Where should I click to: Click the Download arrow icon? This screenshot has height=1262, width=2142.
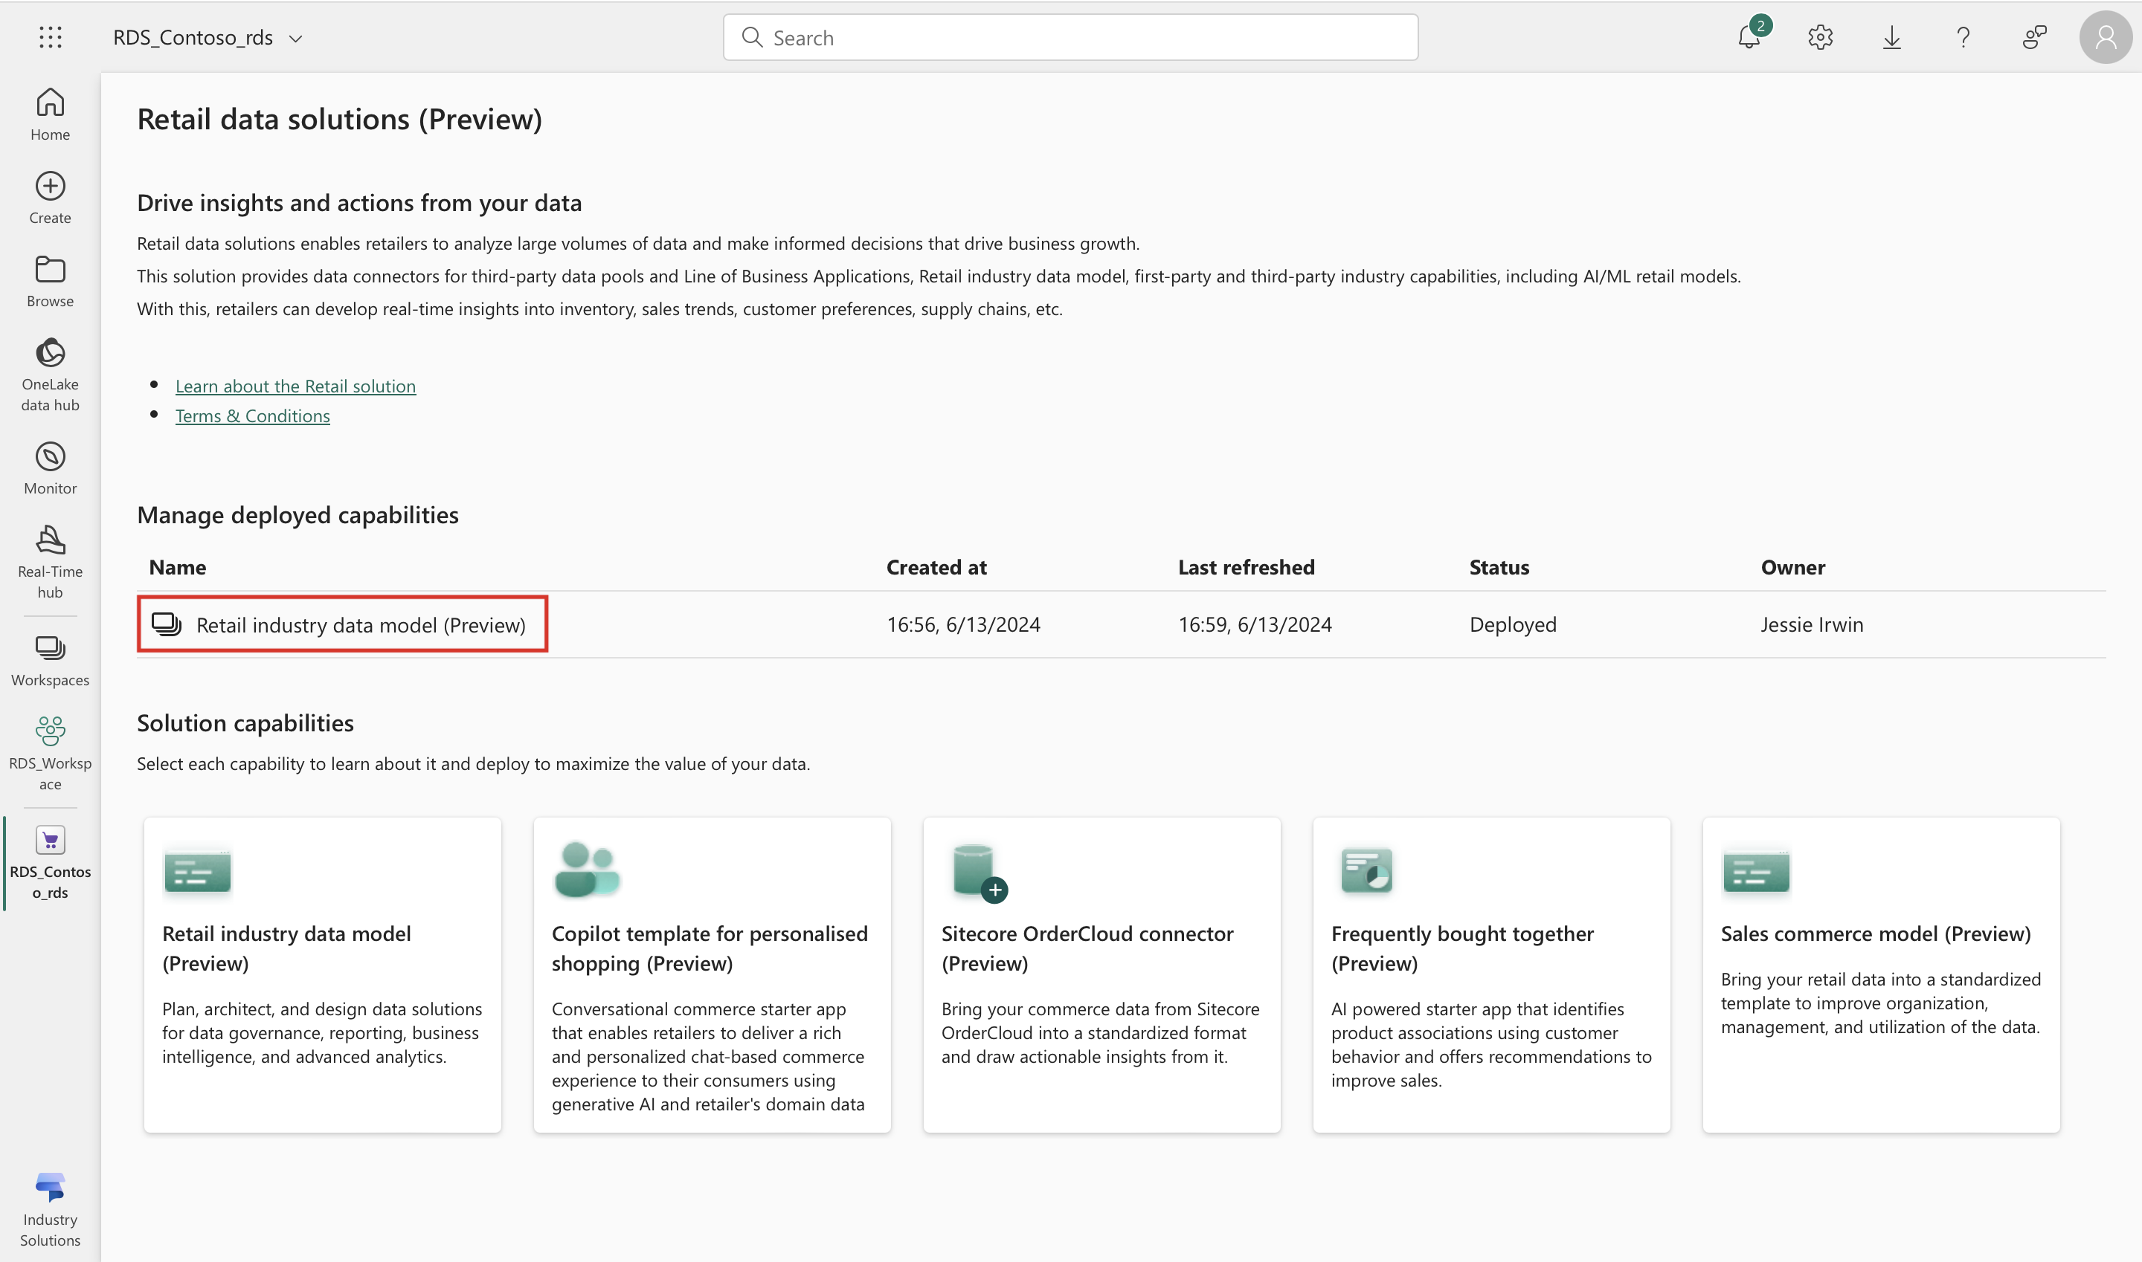[x=1891, y=37]
